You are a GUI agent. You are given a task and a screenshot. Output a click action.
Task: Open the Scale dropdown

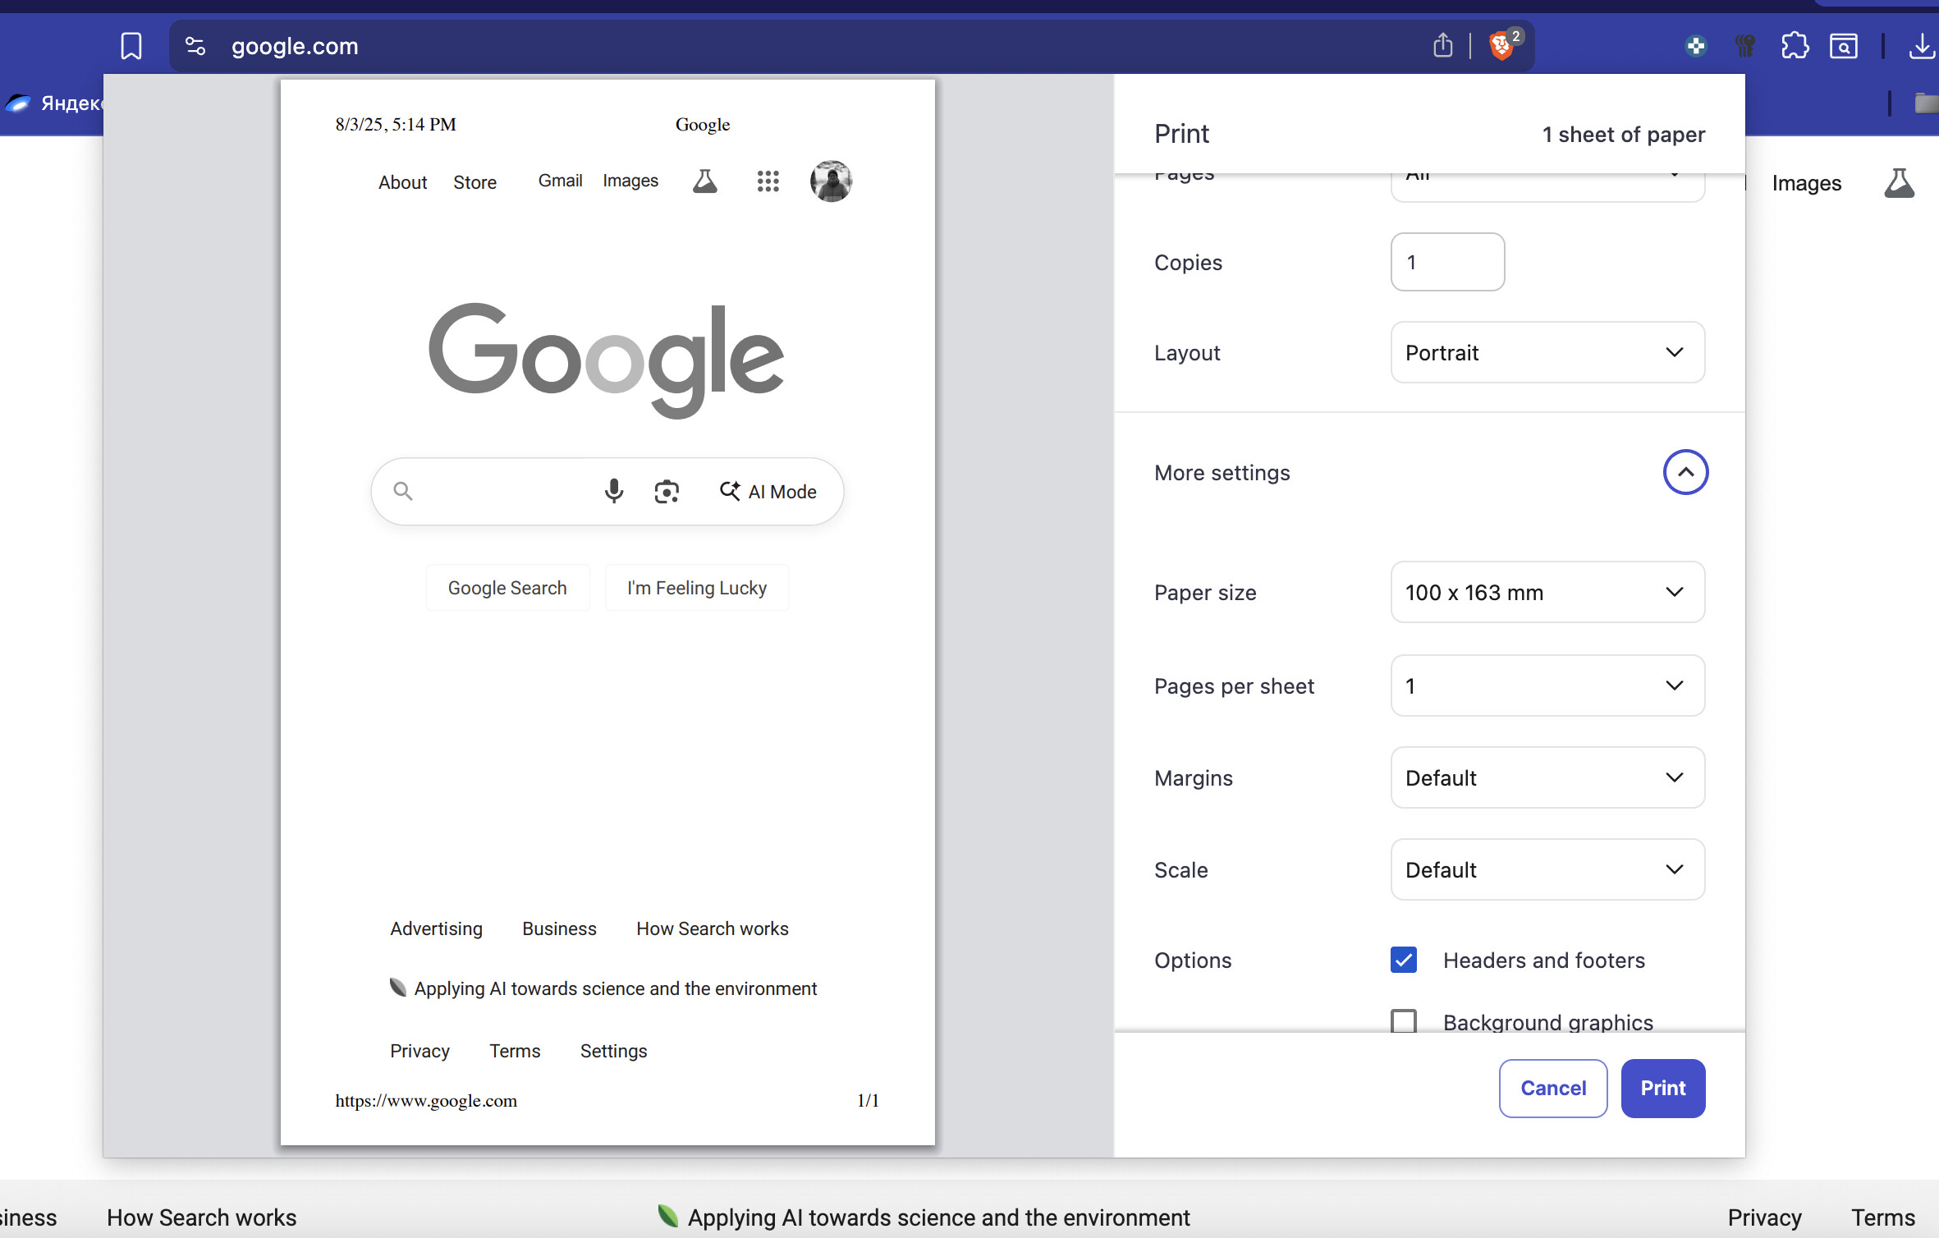pyautogui.click(x=1547, y=869)
